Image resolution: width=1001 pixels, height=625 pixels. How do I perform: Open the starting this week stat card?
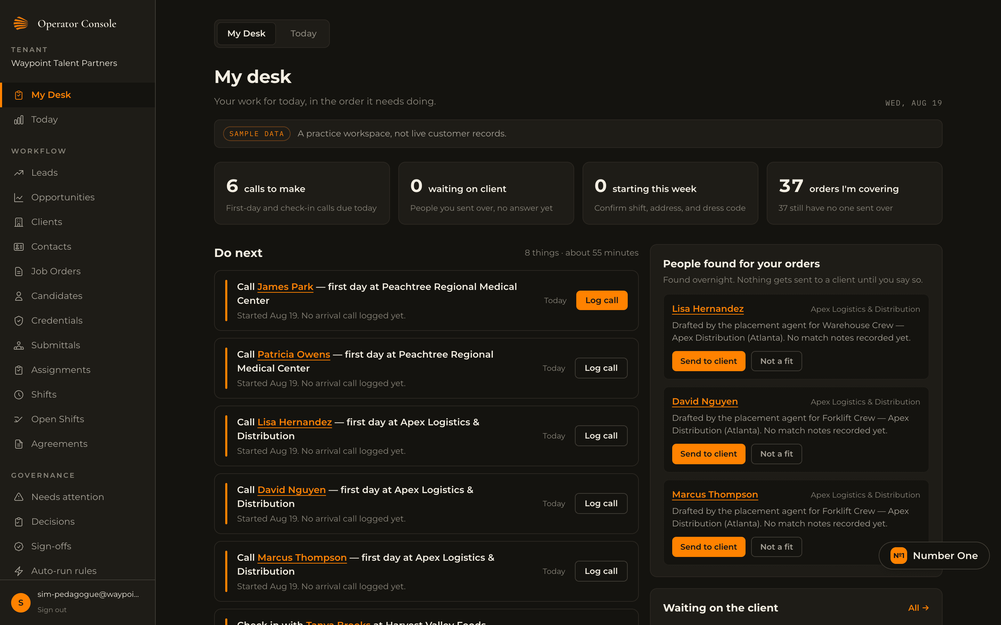click(x=670, y=193)
